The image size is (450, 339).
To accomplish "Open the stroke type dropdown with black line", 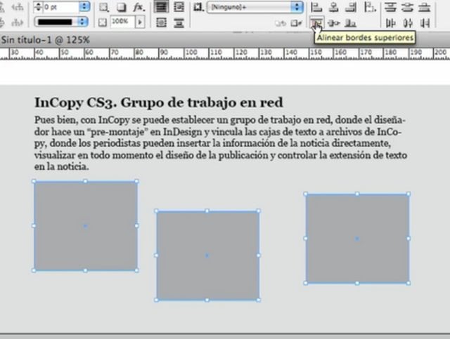I will (x=82, y=22).
